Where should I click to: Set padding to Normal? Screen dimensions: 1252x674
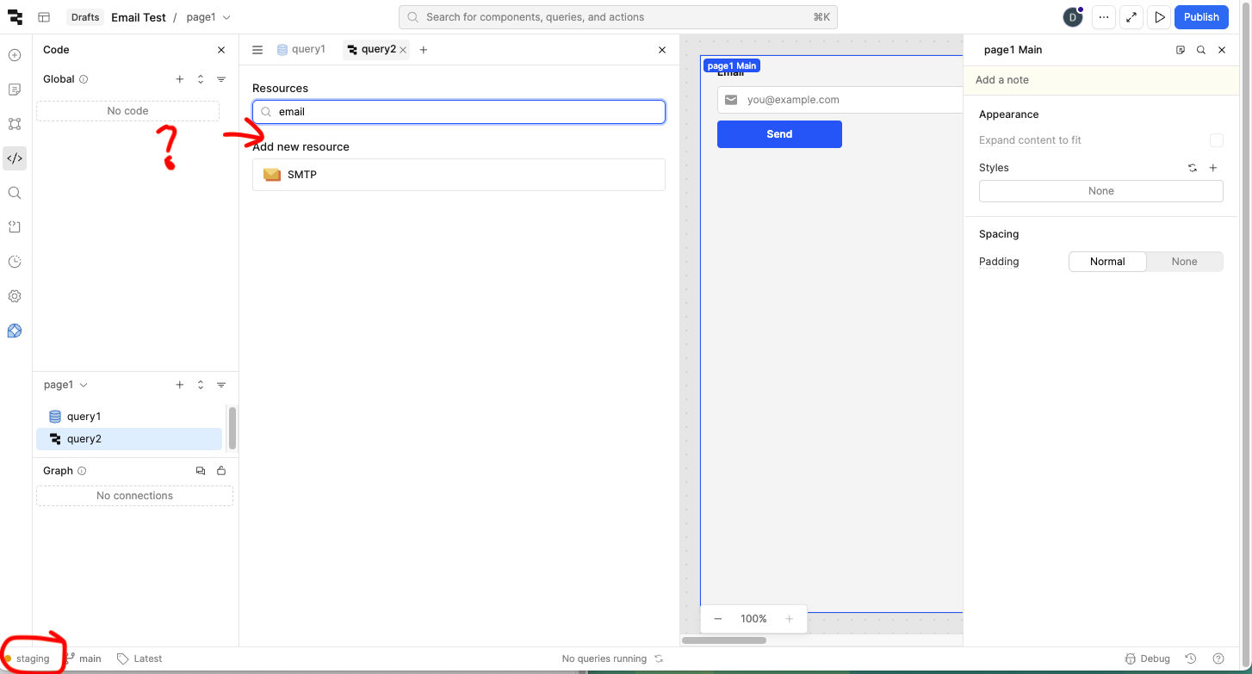pyautogui.click(x=1107, y=262)
